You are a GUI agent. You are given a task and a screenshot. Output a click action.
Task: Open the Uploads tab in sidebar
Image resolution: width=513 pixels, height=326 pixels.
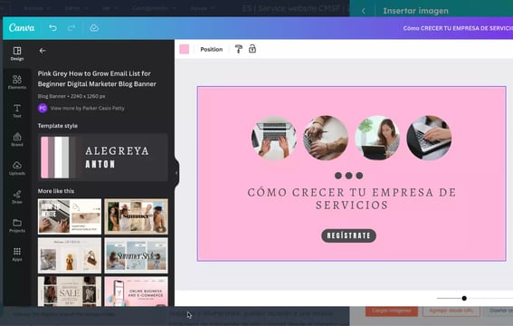tap(17, 168)
